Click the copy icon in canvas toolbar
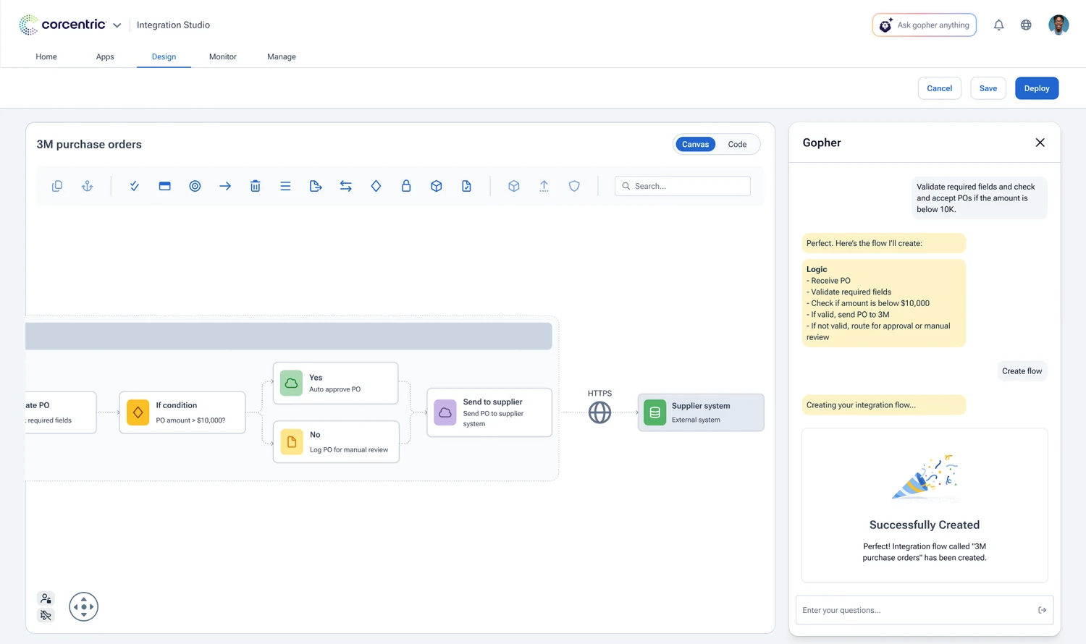Screen dimensions: 1086x644 [x=57, y=186]
